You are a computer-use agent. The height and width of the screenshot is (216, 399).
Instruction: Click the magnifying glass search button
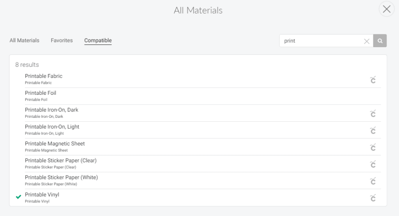point(380,41)
